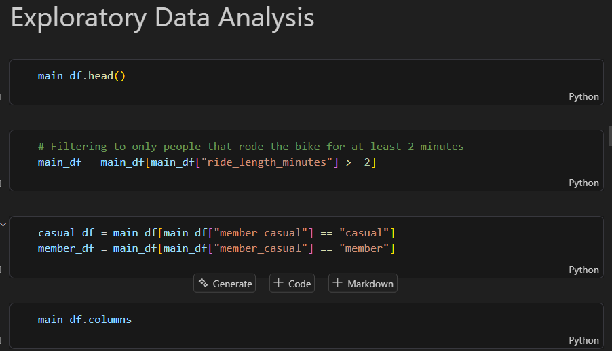612x351 pixels.
Task: Click the vertical scrollbar thumb
Action: point(610,136)
